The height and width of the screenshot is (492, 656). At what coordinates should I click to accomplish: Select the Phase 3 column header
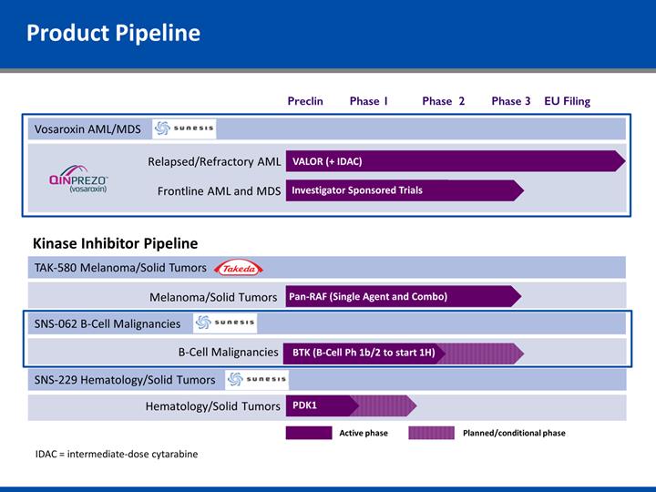click(510, 101)
